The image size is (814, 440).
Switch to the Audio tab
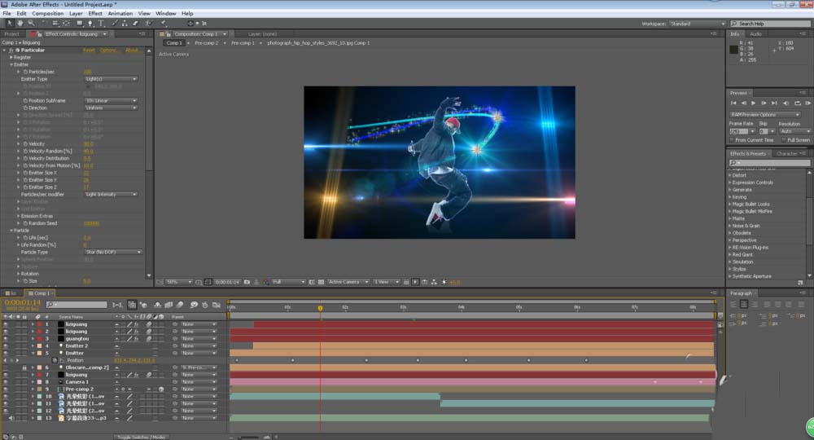[x=755, y=33]
